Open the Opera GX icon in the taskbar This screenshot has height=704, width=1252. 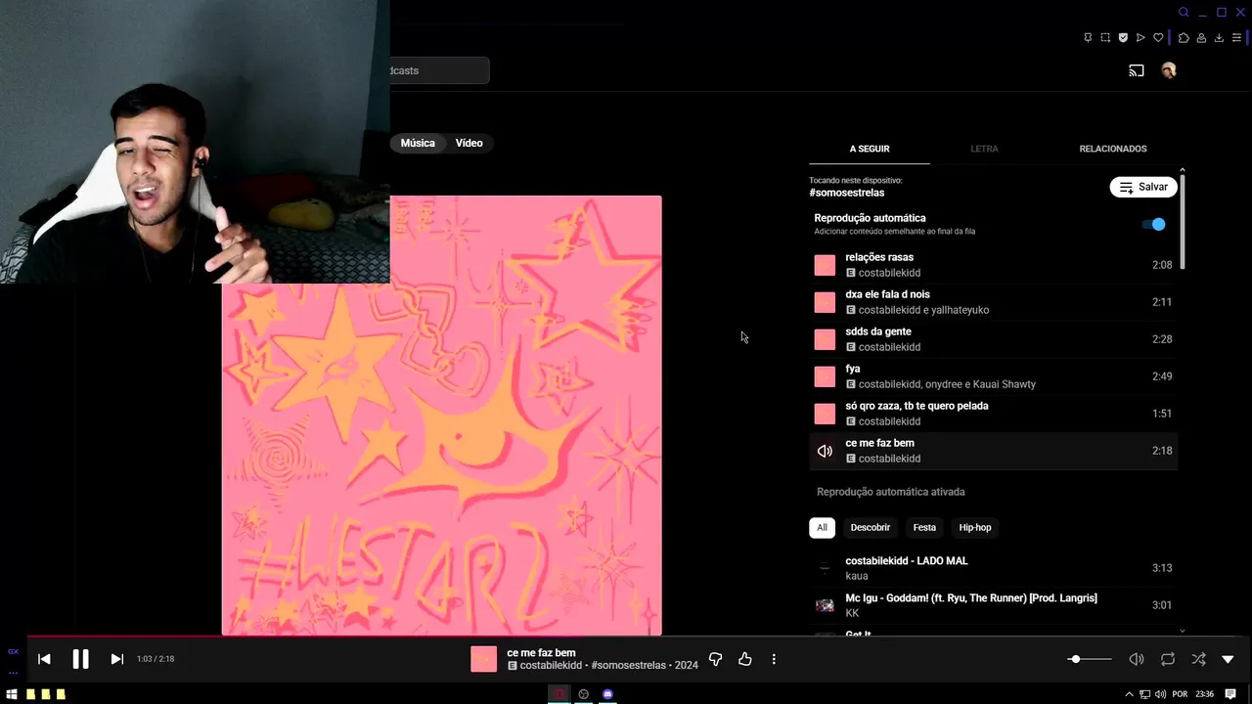point(559,694)
